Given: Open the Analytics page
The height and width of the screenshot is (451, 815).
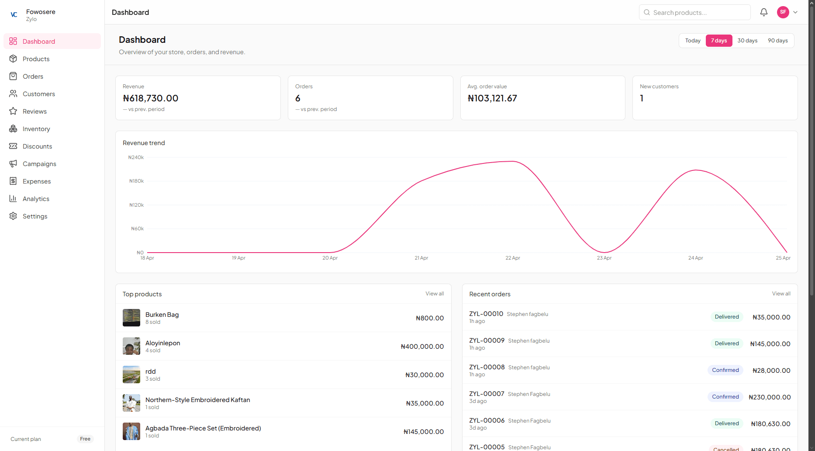Looking at the screenshot, I should click(x=52, y=198).
